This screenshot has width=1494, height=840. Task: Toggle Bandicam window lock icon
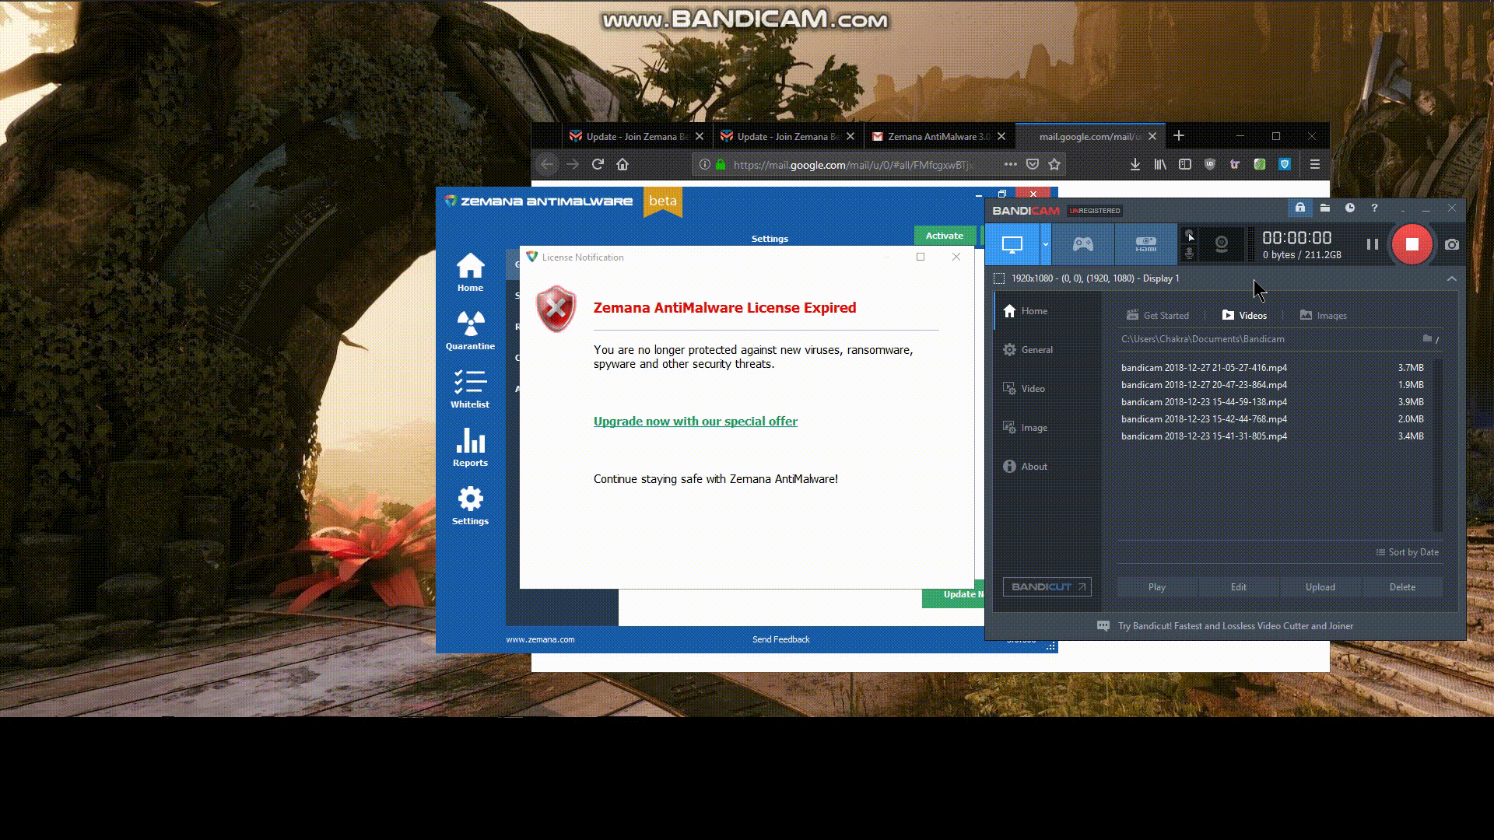pos(1299,208)
